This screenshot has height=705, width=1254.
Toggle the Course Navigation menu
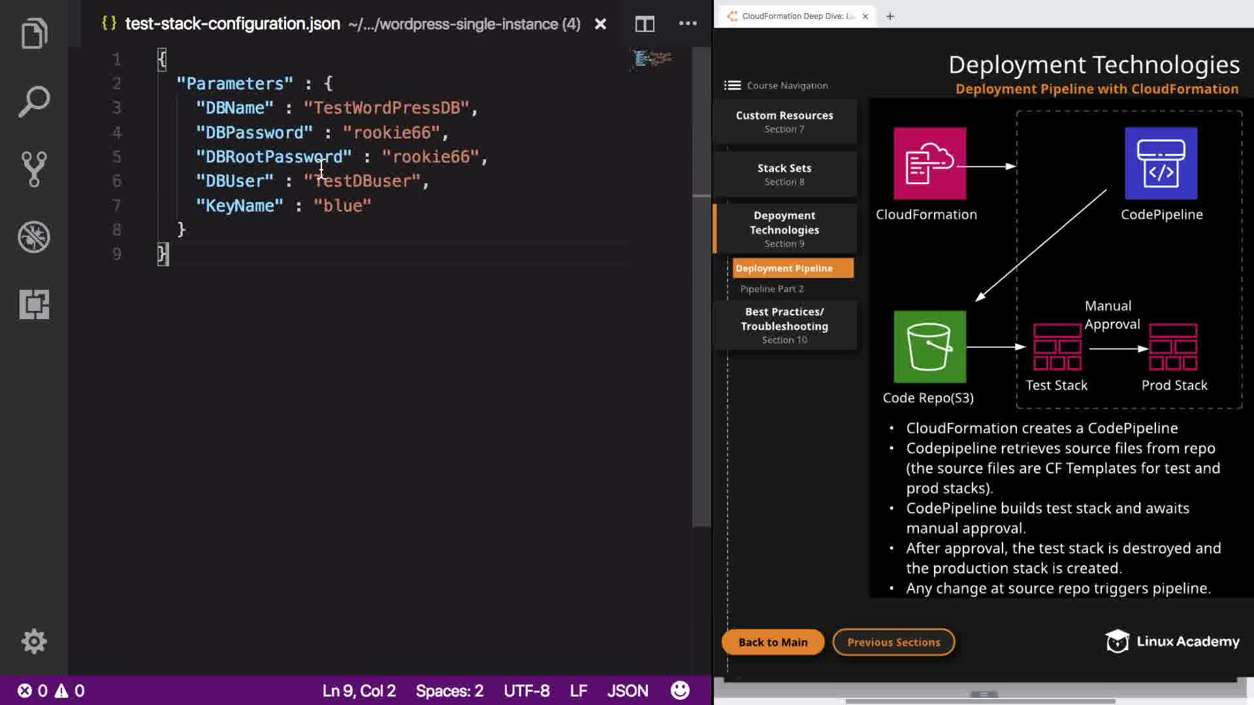pyautogui.click(x=733, y=86)
